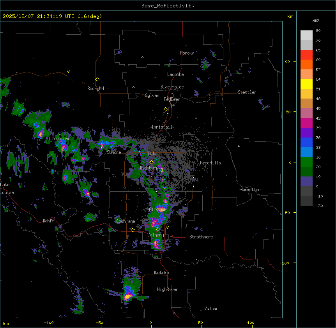Select the green legend swatch between 30 and 20
Screen dimensions: 336x328
pyautogui.click(x=306, y=162)
